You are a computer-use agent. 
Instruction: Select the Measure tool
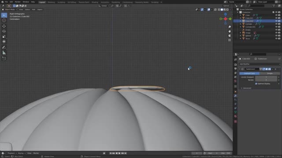[4, 53]
